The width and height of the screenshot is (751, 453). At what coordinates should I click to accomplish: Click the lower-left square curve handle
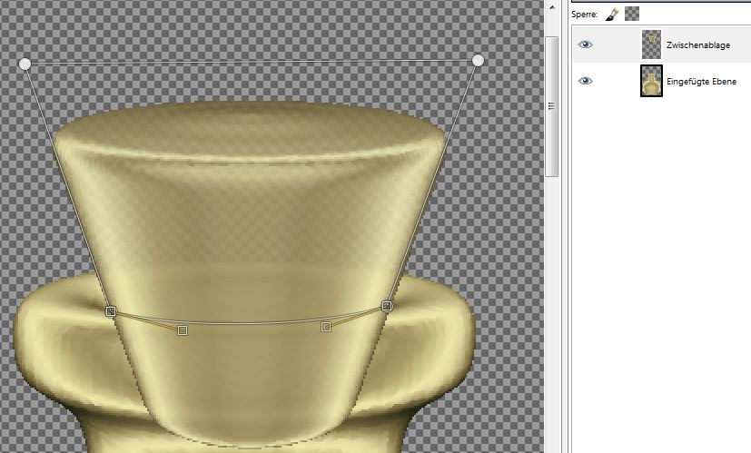183,330
